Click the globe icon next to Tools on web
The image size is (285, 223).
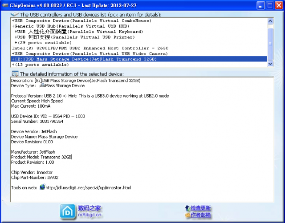pyautogui.click(x=42, y=187)
